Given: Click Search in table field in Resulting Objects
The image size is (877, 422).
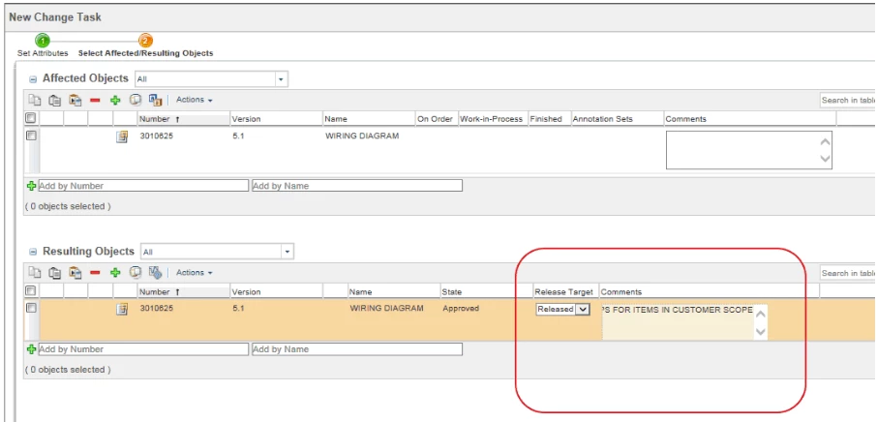Looking at the screenshot, I should pos(848,273).
